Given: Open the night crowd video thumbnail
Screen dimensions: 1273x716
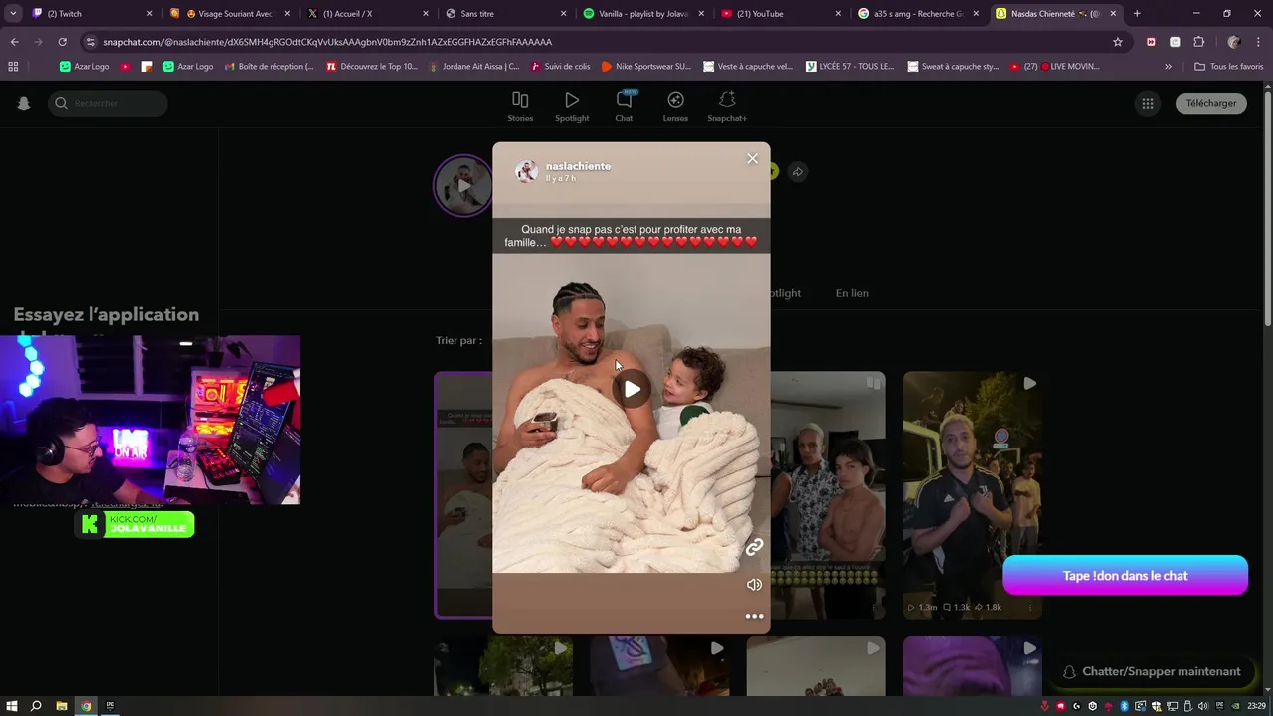Looking at the screenshot, I should coord(972,494).
